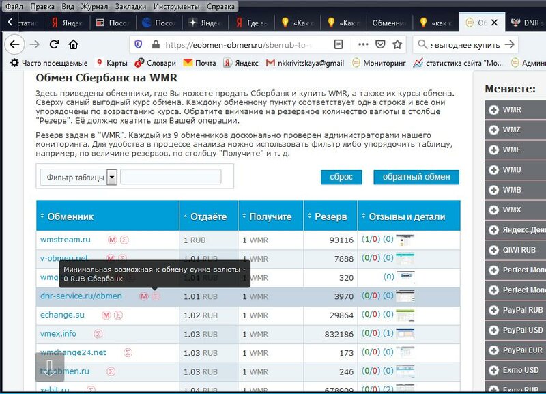Click the search magnifier icon
The image size is (546, 394).
pyautogui.click(x=422, y=44)
